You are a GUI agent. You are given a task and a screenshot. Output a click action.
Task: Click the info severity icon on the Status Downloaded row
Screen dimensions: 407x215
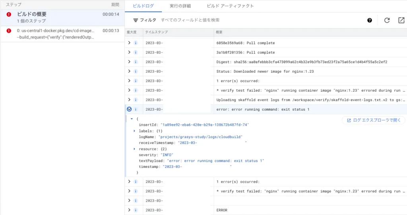(136, 71)
